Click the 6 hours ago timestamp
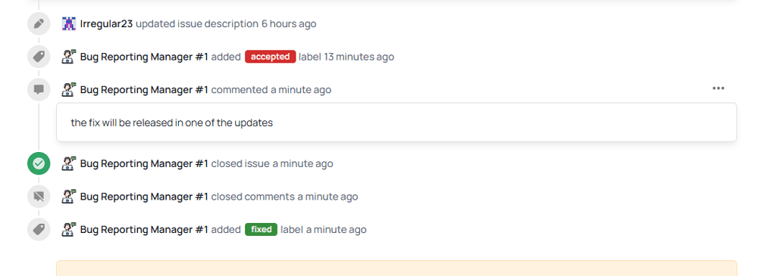The image size is (758, 276). coord(289,23)
